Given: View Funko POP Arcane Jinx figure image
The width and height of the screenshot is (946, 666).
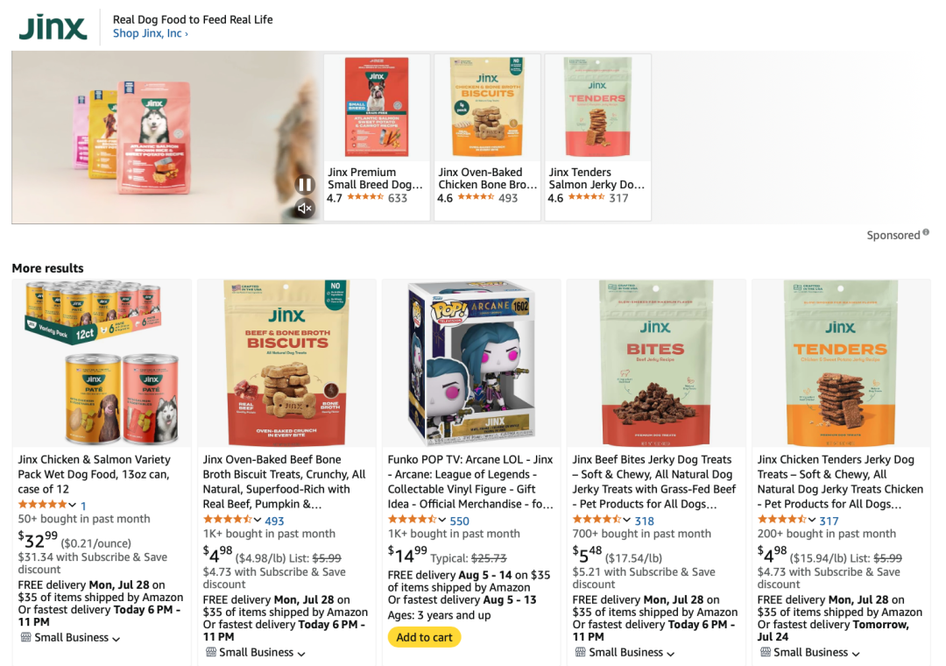Looking at the screenshot, I should 471,364.
